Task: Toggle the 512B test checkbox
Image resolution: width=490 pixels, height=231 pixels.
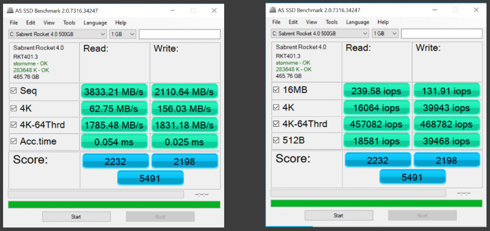Action: [x=276, y=141]
